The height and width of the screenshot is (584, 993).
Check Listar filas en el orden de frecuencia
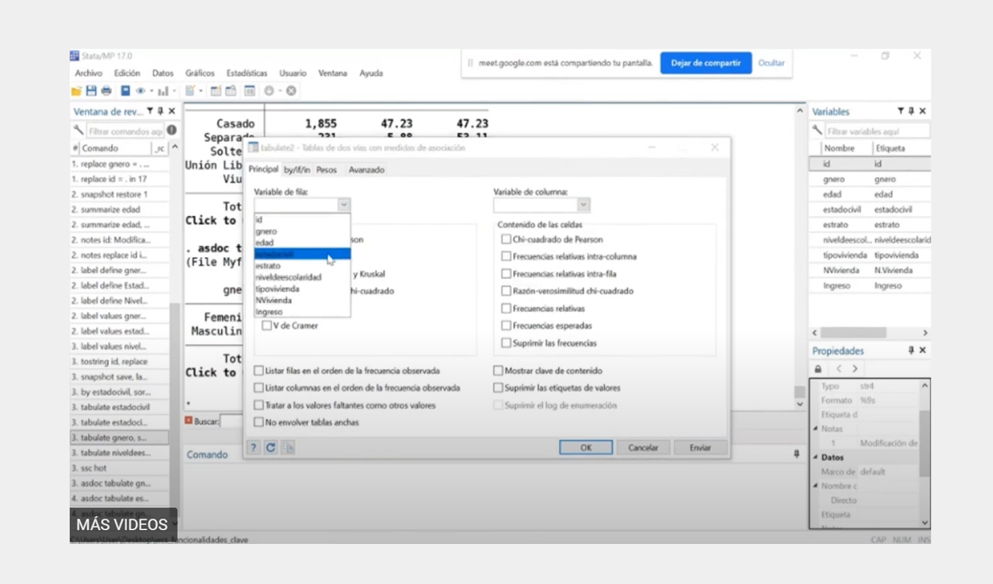coord(259,370)
